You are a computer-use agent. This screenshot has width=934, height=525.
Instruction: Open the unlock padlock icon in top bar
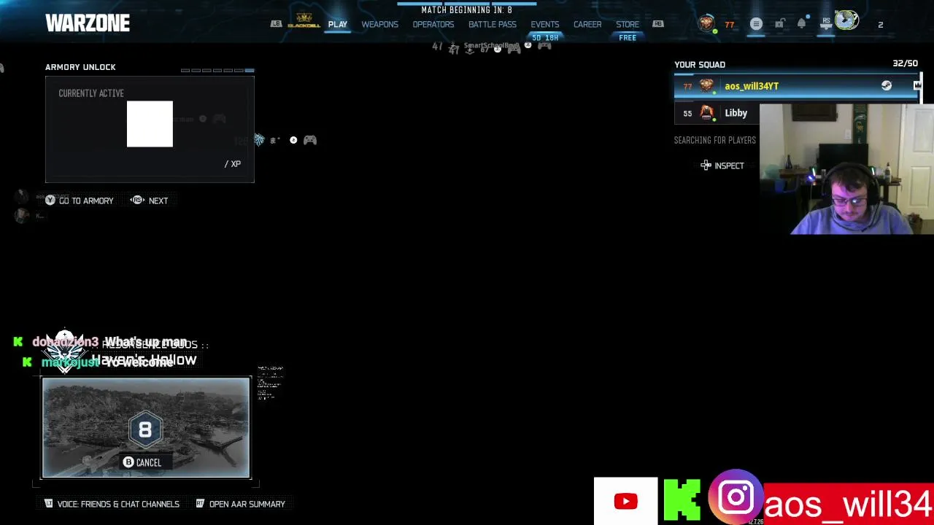[x=779, y=24]
